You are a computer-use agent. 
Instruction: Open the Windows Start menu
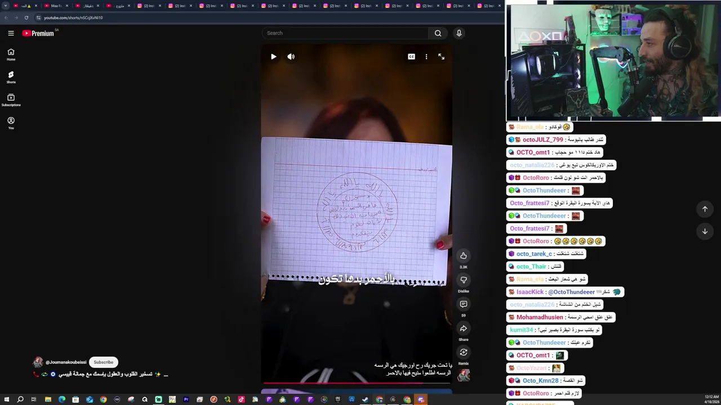pyautogui.click(x=6, y=399)
